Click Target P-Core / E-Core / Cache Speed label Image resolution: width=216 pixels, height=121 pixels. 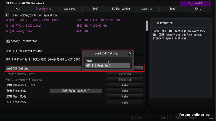tap(32, 20)
